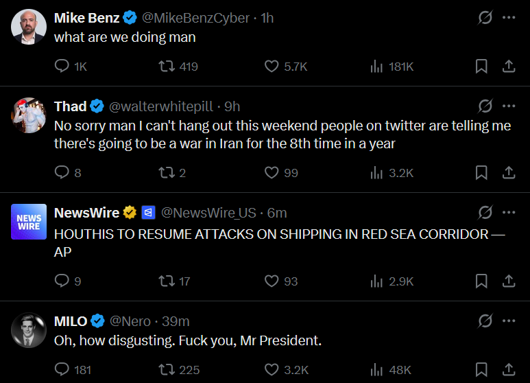Screen dimensions: 530x383
Task: Repost NewsWire's Red Sea tweet
Action: [x=166, y=281]
